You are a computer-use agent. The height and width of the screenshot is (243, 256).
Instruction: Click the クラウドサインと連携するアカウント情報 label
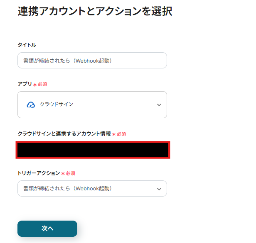(x=64, y=134)
